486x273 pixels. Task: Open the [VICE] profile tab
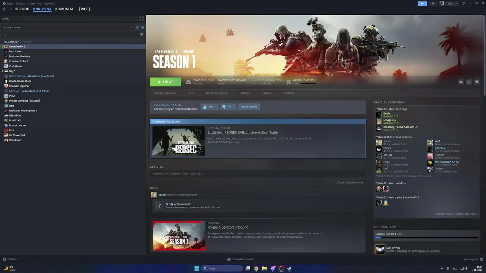[84, 9]
